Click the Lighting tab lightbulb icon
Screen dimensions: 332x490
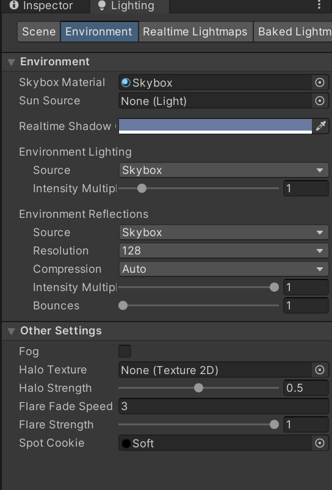click(x=101, y=5)
